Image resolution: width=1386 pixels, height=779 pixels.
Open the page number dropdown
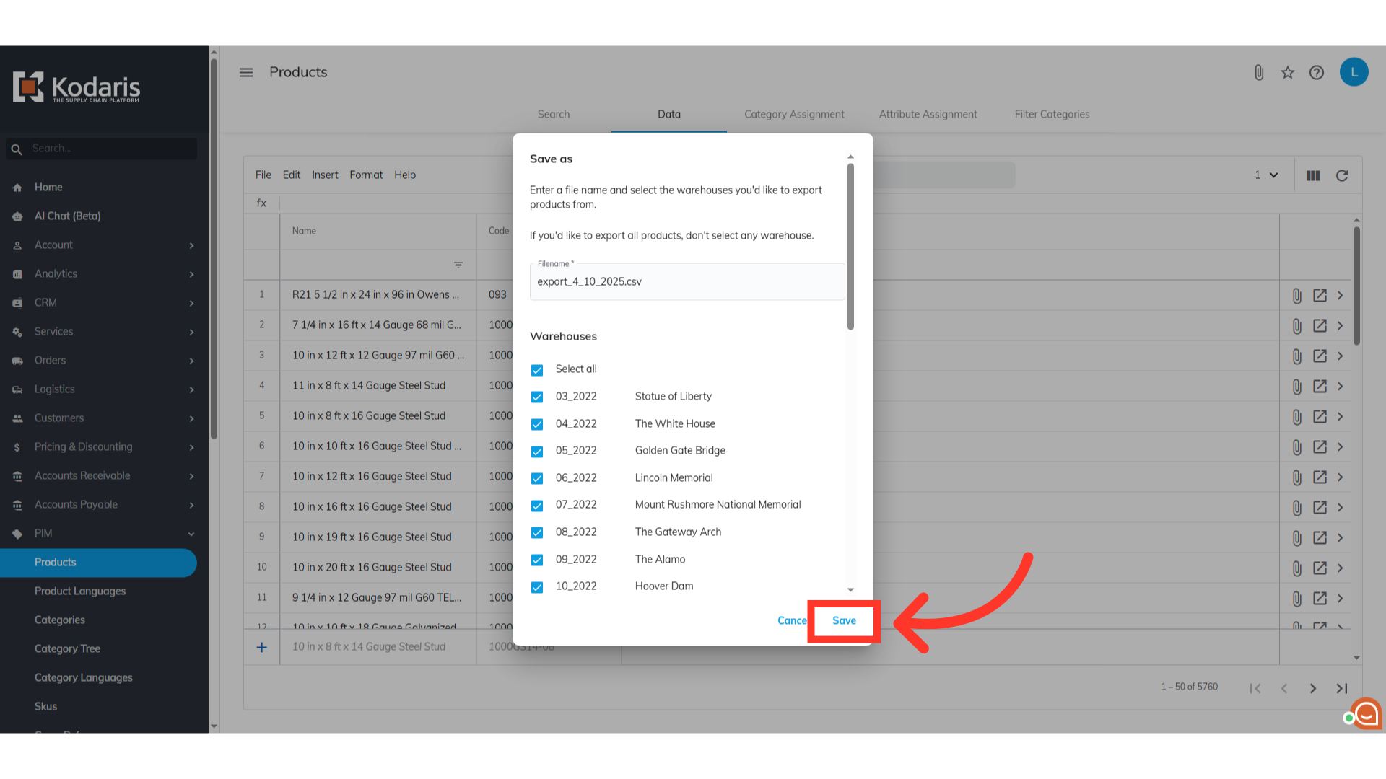point(1266,175)
